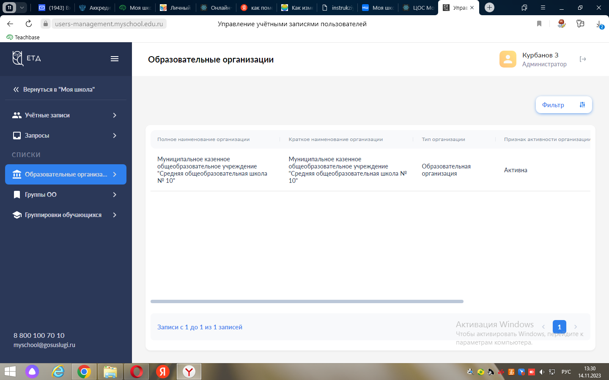Viewport: 609px width, 380px height.
Task: Open Opera browser from the taskbar
Action: (136, 372)
